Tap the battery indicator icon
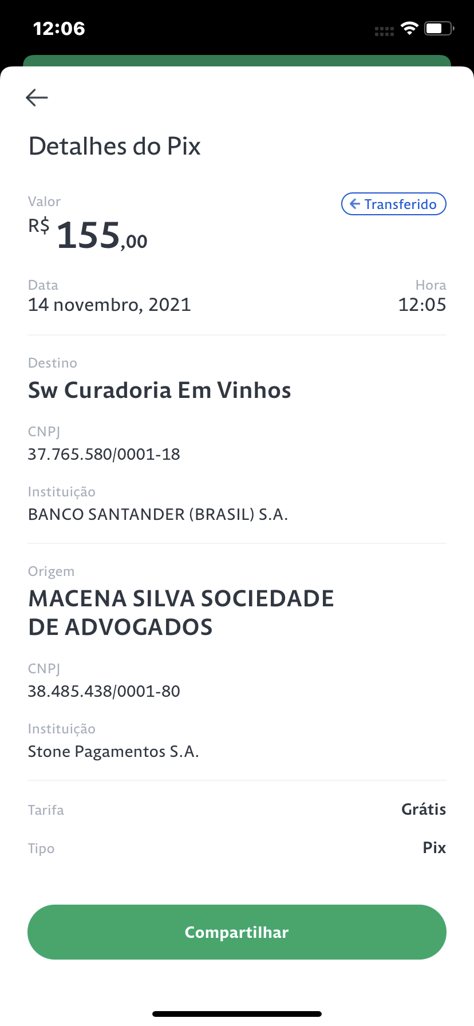The image size is (474, 1026). point(439,28)
